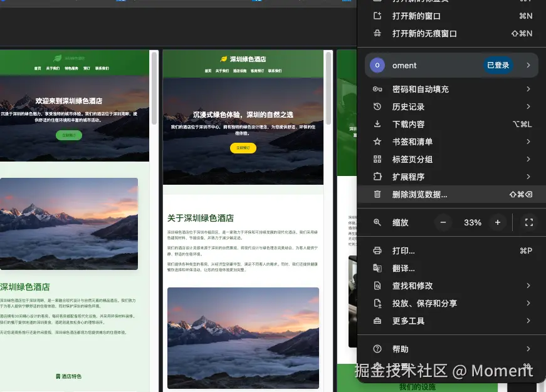Click green booking button in first preview
546x392 pixels.
(69, 135)
